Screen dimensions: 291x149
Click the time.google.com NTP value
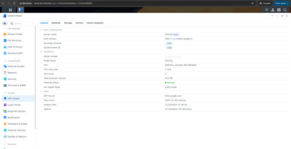tap(173, 96)
